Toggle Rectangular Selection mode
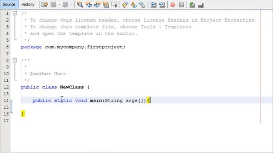 pyautogui.click(x=114, y=5)
